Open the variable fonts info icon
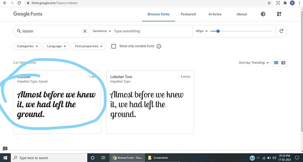 pyautogui.click(x=159, y=47)
